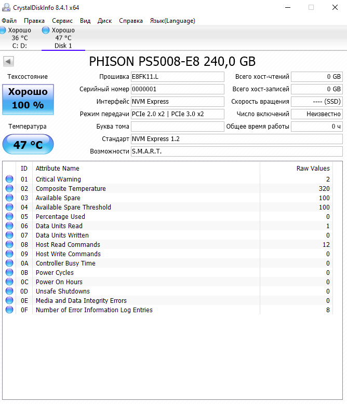Screen dimensions: 347x404
Task: Minimize the CrystalDiskInfo window
Action: 288,7
